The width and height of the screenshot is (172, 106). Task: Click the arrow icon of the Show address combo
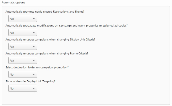(x=34, y=88)
